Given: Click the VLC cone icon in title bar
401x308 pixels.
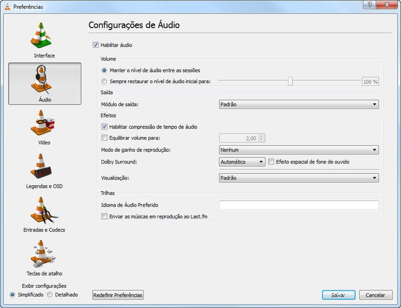Looking at the screenshot, I should pyautogui.click(x=8, y=6).
